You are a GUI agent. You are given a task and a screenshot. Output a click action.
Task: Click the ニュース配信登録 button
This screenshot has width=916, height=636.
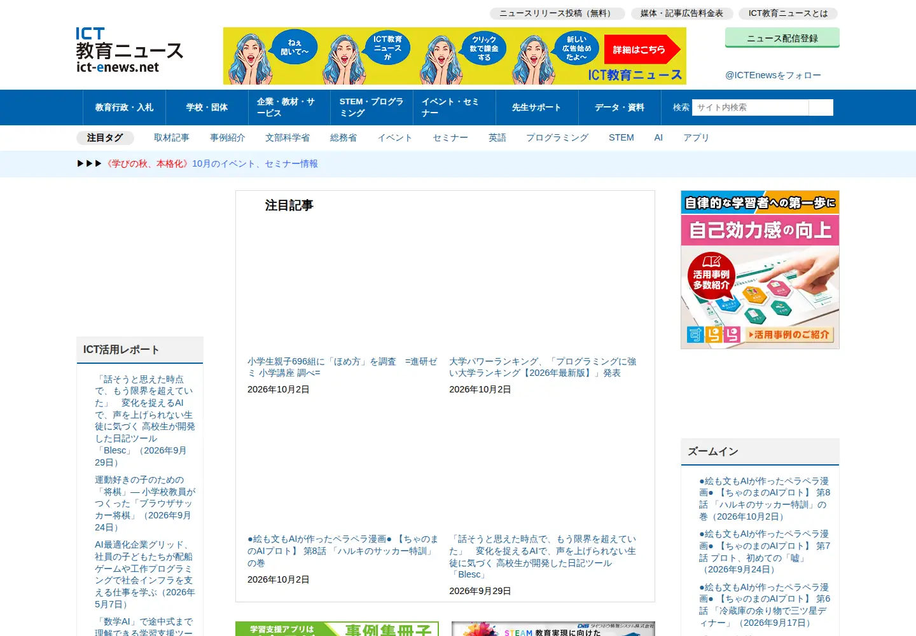click(x=782, y=38)
